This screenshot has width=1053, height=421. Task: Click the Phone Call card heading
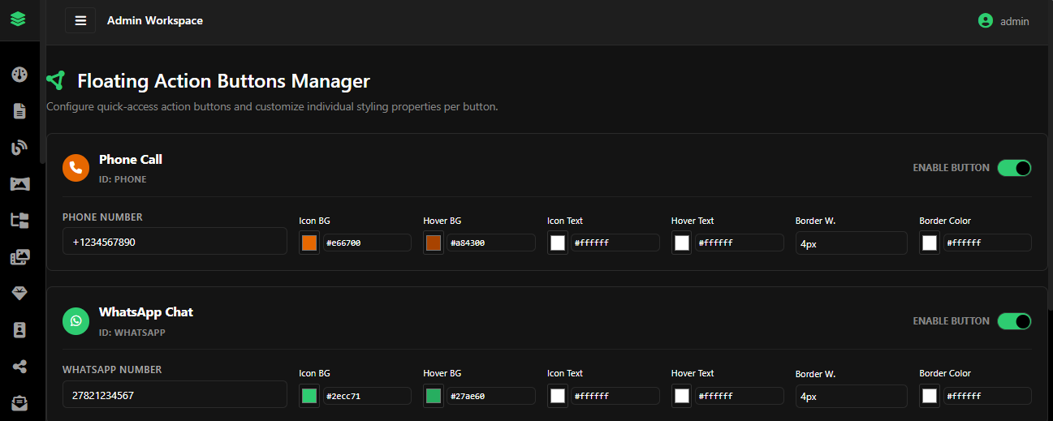click(131, 159)
